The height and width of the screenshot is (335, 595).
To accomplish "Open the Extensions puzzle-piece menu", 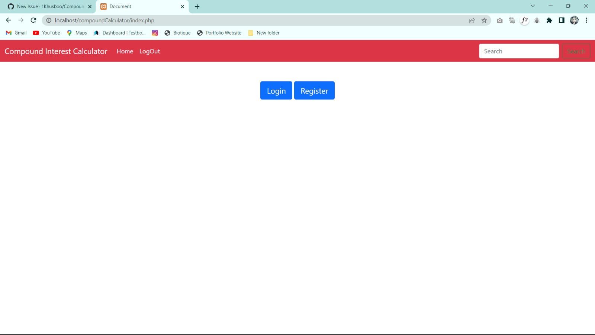I will click(550, 20).
